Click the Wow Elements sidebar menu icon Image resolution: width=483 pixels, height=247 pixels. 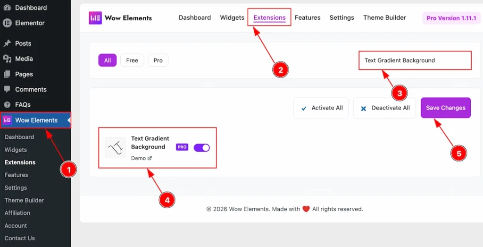click(x=7, y=120)
